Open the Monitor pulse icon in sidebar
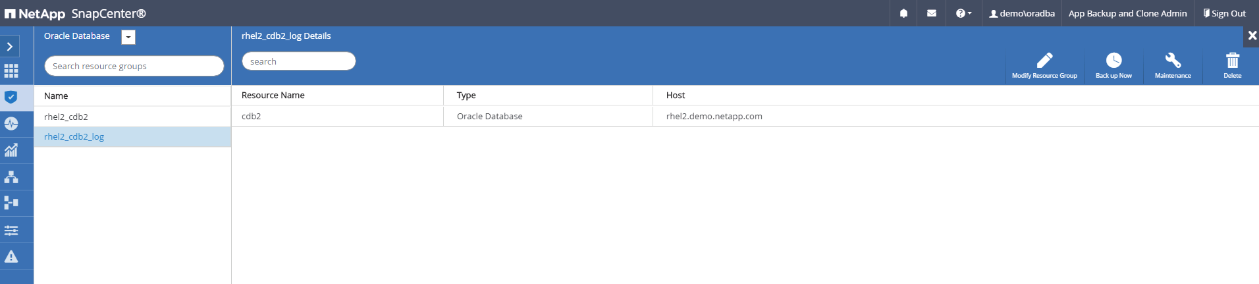This screenshot has width=1259, height=284. tap(11, 124)
